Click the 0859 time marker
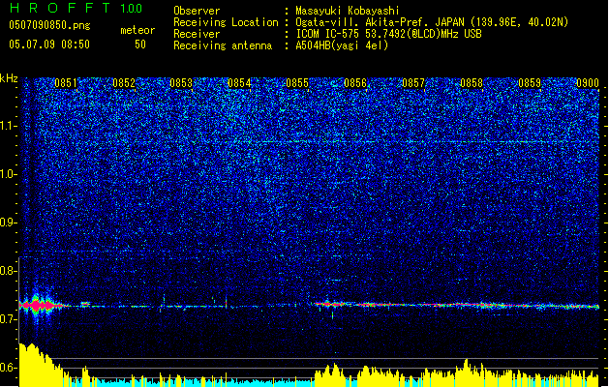The height and width of the screenshot is (387, 609). [x=530, y=83]
